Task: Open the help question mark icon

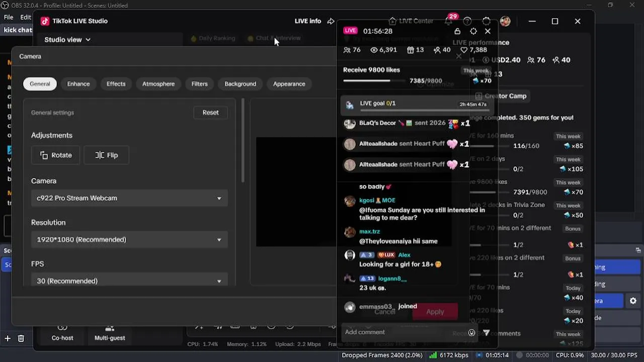Action: coord(467,21)
